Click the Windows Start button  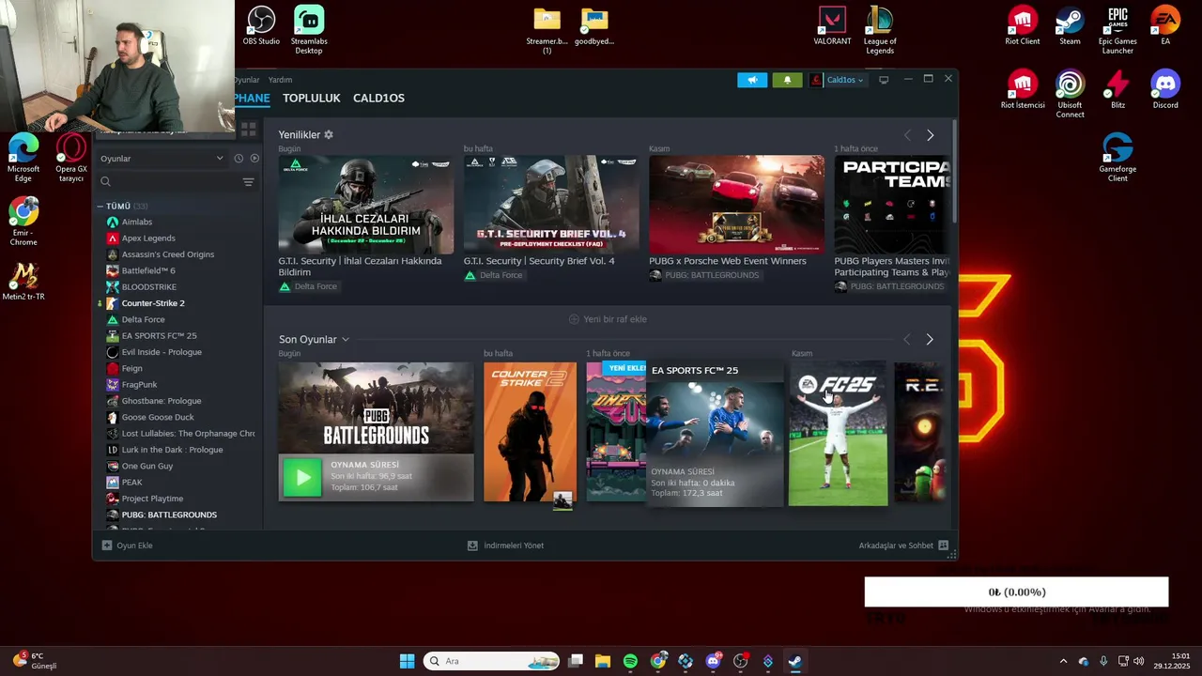coord(407,661)
